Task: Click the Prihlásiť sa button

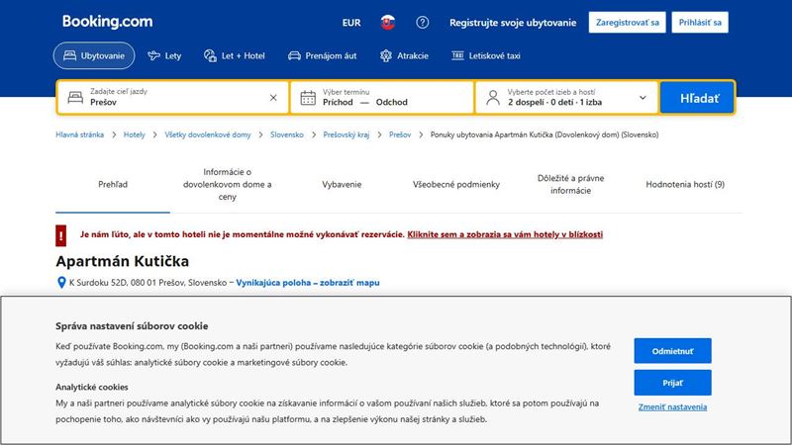Action: [x=700, y=22]
